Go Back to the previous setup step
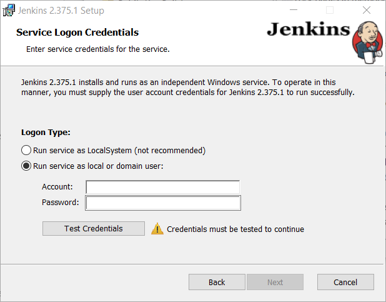Viewport: 386px width, 302px height. tap(217, 282)
